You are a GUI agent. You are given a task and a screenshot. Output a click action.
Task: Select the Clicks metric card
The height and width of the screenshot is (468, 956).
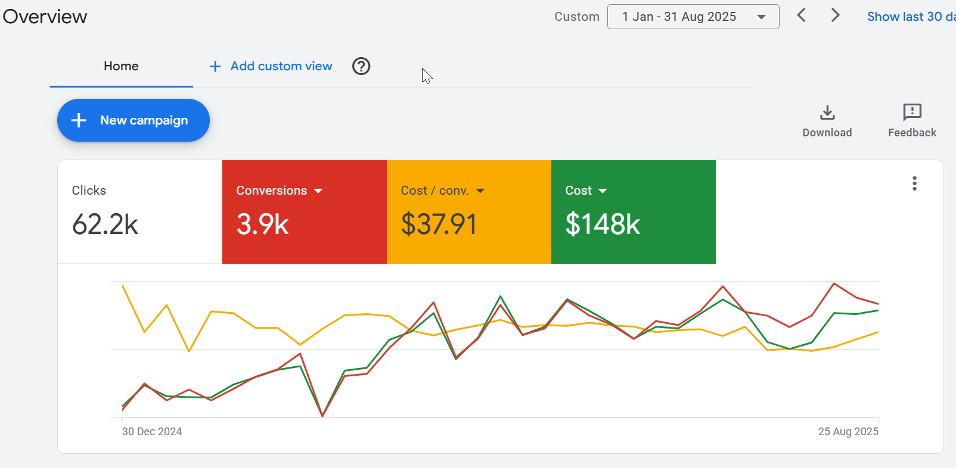(x=140, y=212)
